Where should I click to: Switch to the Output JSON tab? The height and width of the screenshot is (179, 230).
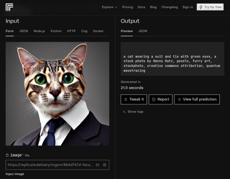(142, 31)
